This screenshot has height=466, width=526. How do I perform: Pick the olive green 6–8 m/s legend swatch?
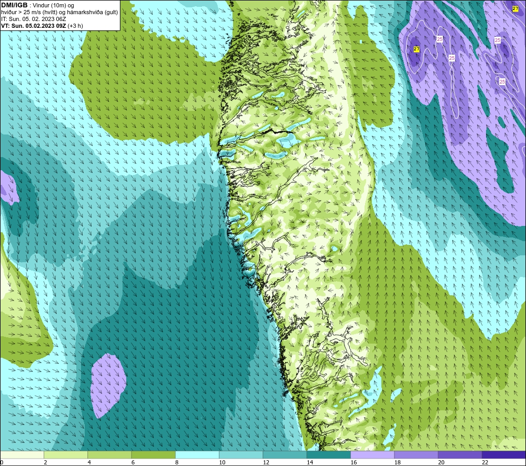pyautogui.click(x=153, y=454)
